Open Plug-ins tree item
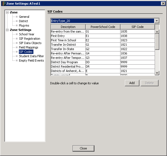167x156 pixels. point(24,25)
